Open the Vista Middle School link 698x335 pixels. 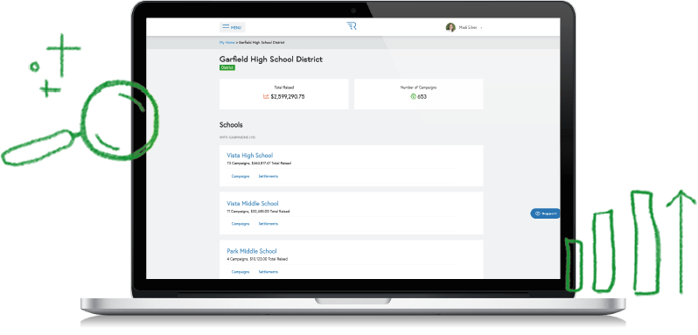click(253, 203)
